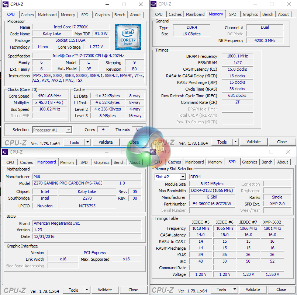Image resolution: width=297 pixels, height=295 pixels.
Task: Click the Intel Core i7 logo badge
Action: point(128,37)
